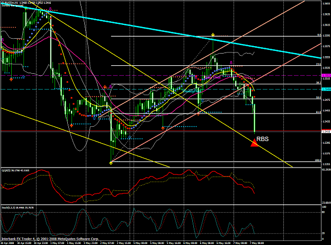Click the yellow arrow at the swing high
Image resolution: width=331 pixels, height=245 pixels.
pyautogui.click(x=213, y=34)
